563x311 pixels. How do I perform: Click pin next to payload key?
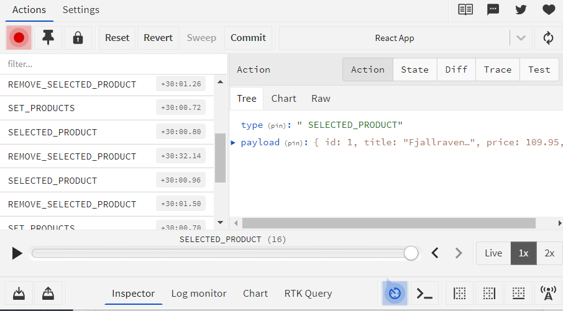294,143
